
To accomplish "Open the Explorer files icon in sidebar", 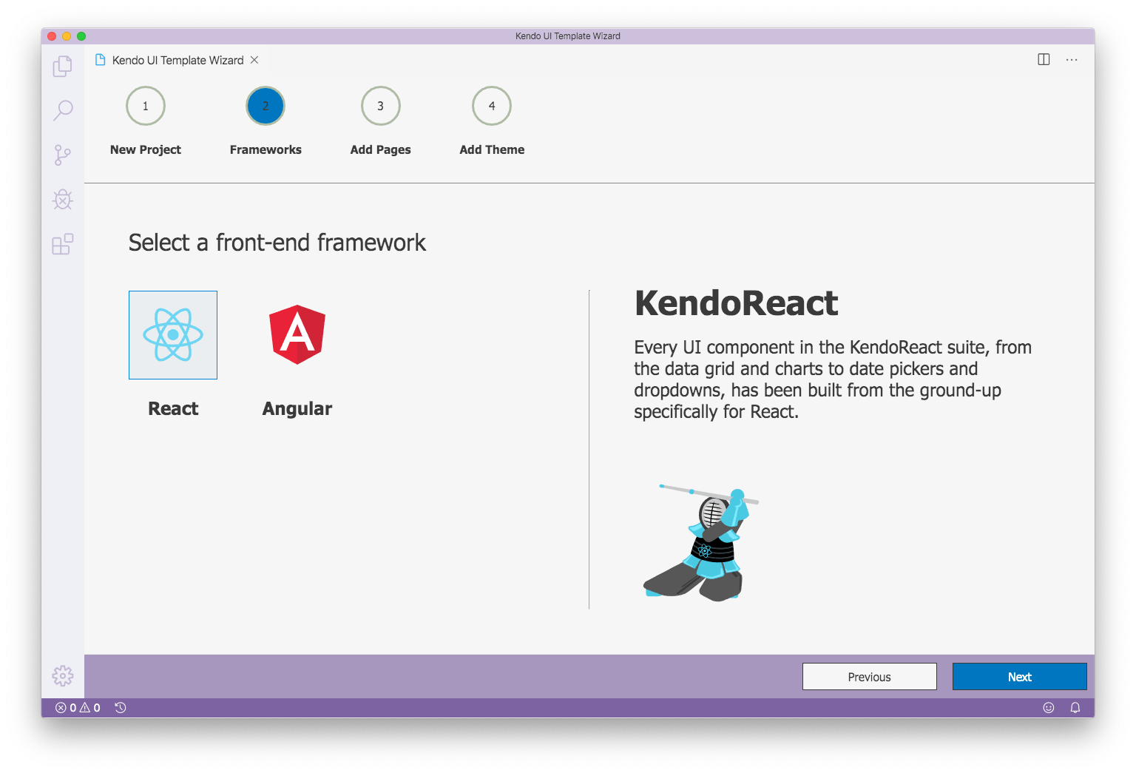I will pyautogui.click(x=63, y=66).
